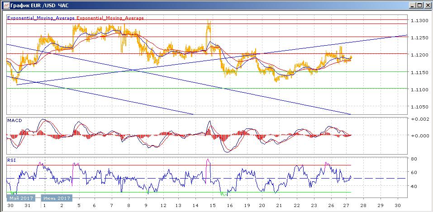
Task: Pick date 27 on the time axis
Action: coord(346,205)
